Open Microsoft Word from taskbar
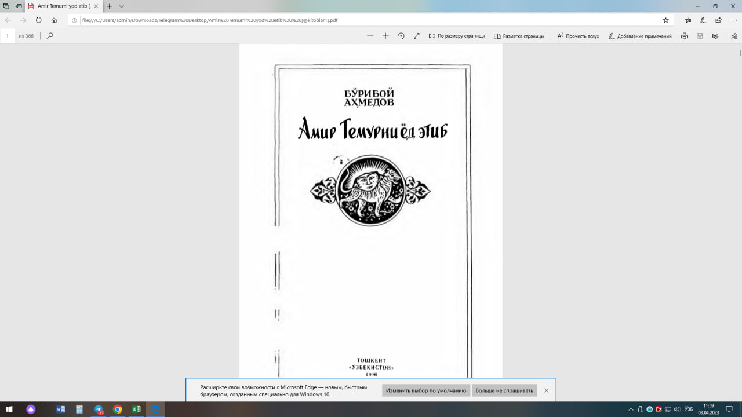This screenshot has width=742, height=417. click(61, 409)
